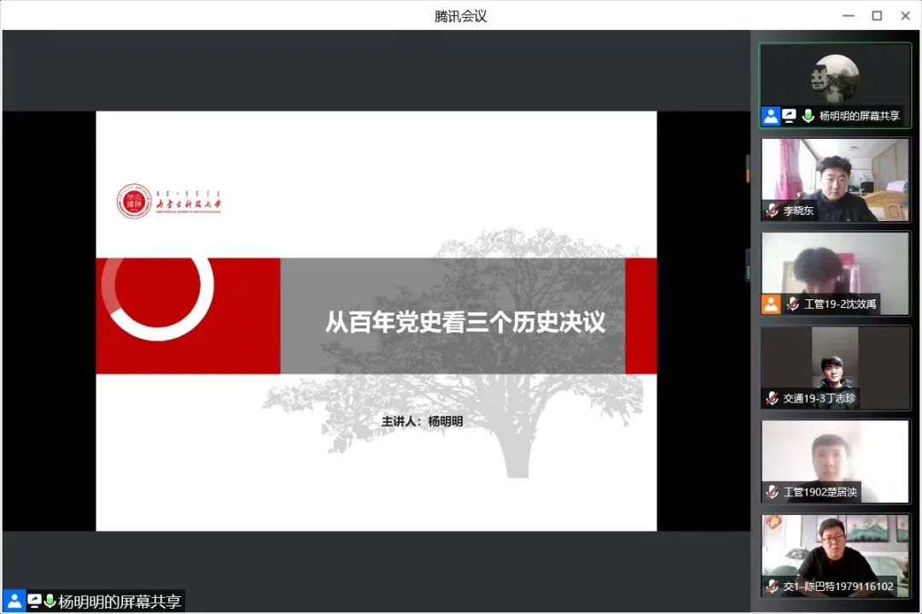Click the orange co-host icon on 工管19-2沈效禹's tile
Screen dimensions: 922x614
pyautogui.click(x=771, y=304)
